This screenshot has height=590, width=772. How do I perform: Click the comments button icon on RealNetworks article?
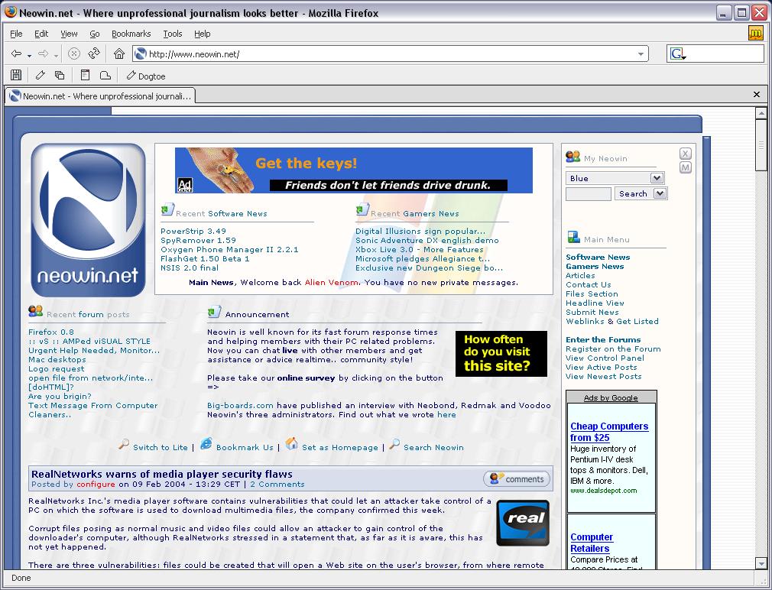pyautogui.click(x=517, y=478)
